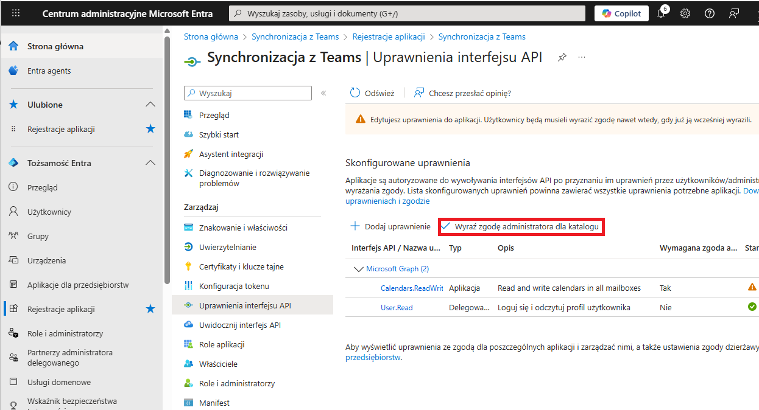Click the left navigation scrollbar
The height and width of the screenshot is (410, 759).
pyautogui.click(x=167, y=158)
